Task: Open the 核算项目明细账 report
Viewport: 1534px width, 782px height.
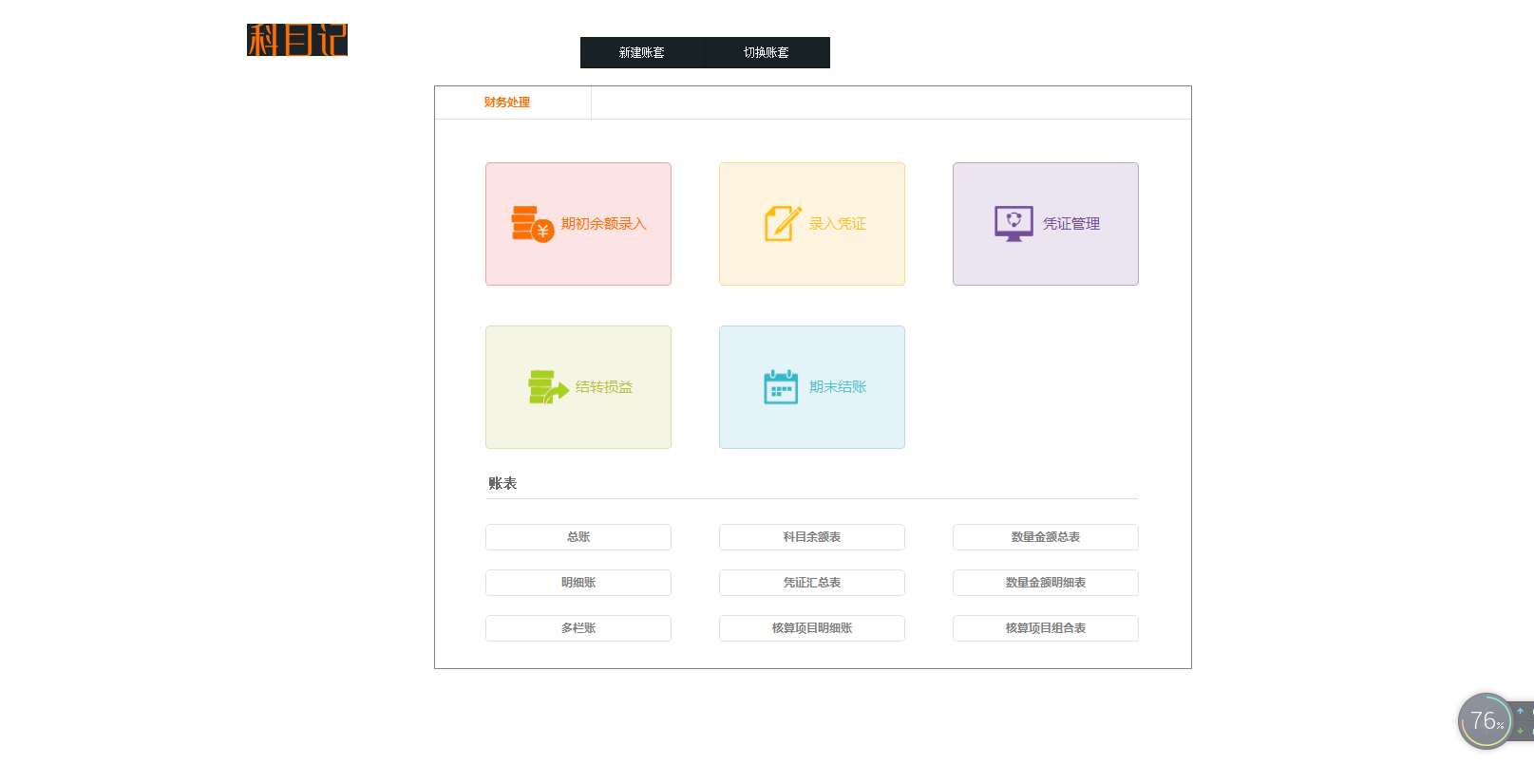Action: tap(812, 628)
